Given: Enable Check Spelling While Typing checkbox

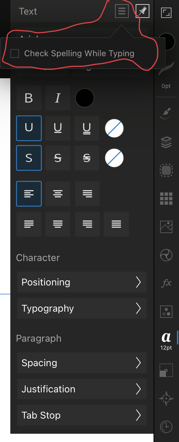Looking at the screenshot, I should [x=14, y=53].
